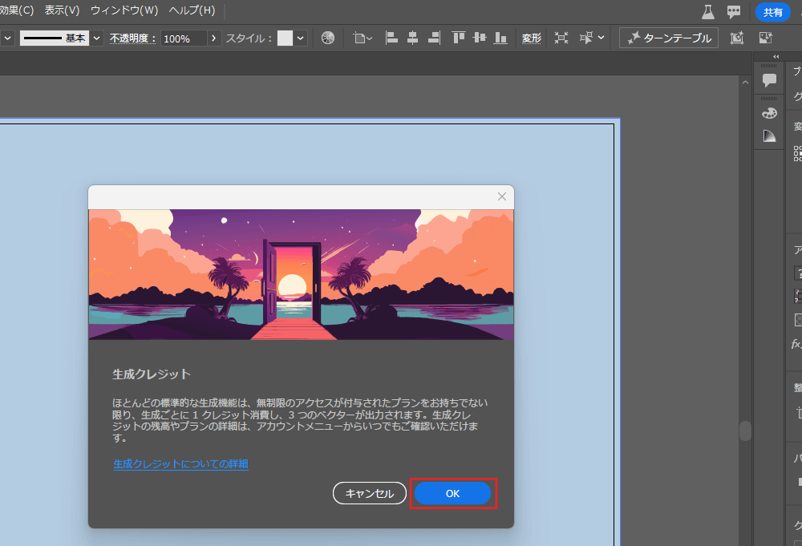Click the OK button in the dialog

click(x=452, y=494)
